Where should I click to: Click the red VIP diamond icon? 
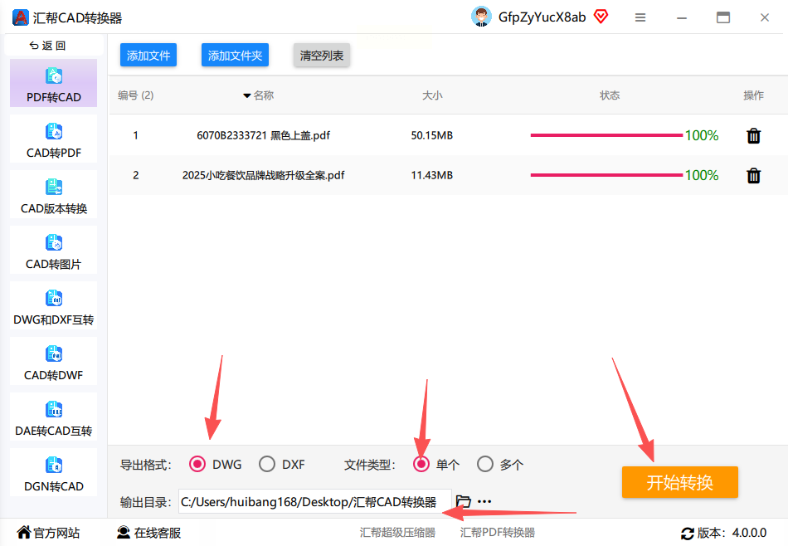tap(601, 17)
